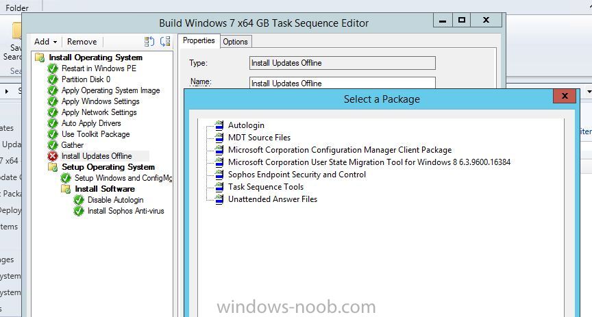Click the red error icon for Install Updates Offline
592x317 pixels.
click(53, 156)
